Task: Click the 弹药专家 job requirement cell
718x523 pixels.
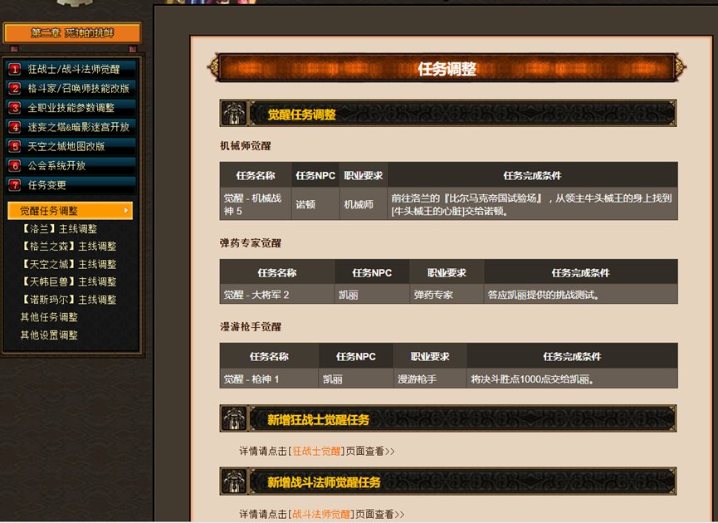Action: (447, 295)
